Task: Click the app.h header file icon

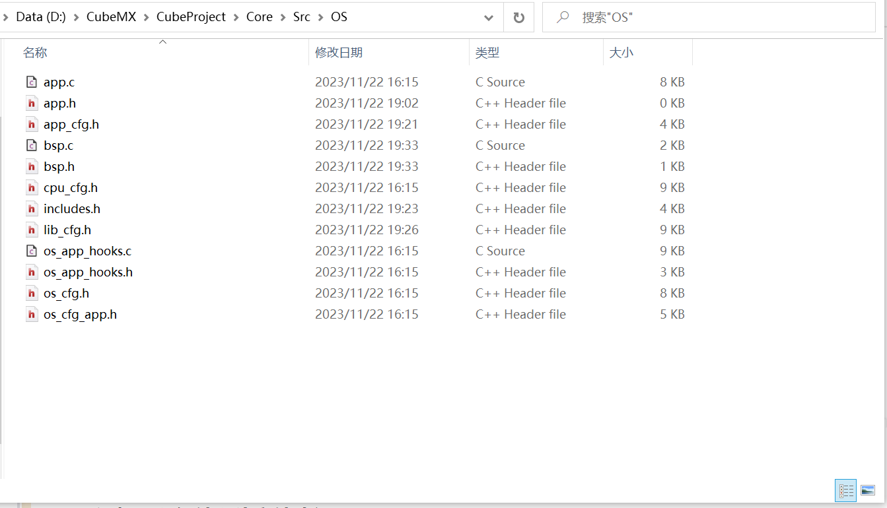Action: [31, 103]
